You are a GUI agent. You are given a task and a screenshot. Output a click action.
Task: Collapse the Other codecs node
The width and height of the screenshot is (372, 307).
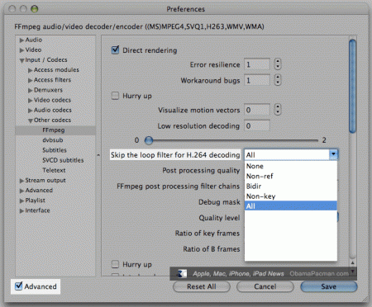click(30, 120)
